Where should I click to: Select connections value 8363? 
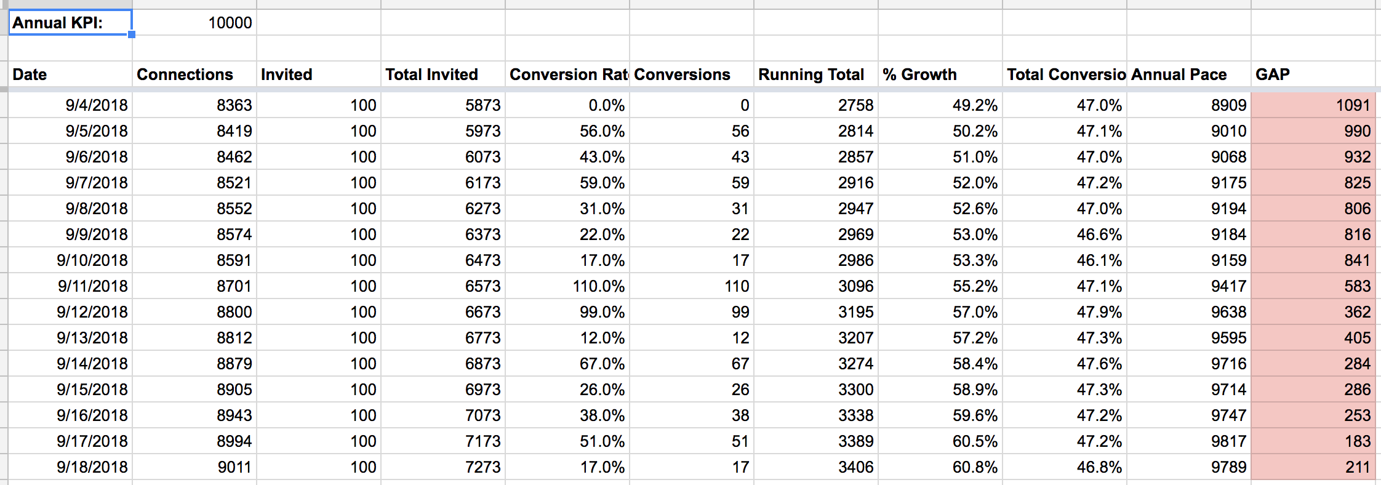pyautogui.click(x=194, y=105)
